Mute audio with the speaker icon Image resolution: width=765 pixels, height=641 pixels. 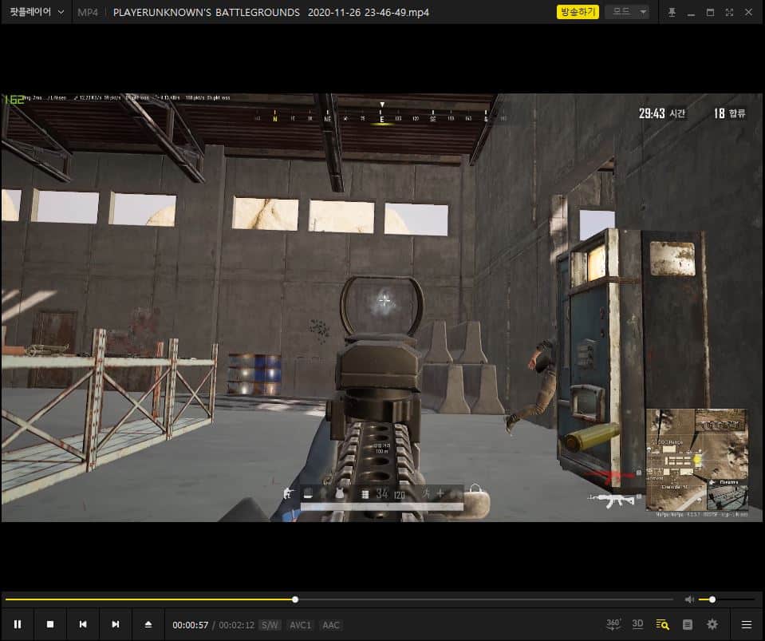pos(689,599)
